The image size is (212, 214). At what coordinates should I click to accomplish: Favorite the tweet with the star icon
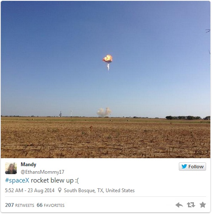pyautogui.click(x=203, y=205)
